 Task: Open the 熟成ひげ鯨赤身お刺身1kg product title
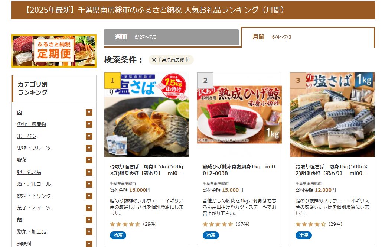pyautogui.click(x=239, y=170)
